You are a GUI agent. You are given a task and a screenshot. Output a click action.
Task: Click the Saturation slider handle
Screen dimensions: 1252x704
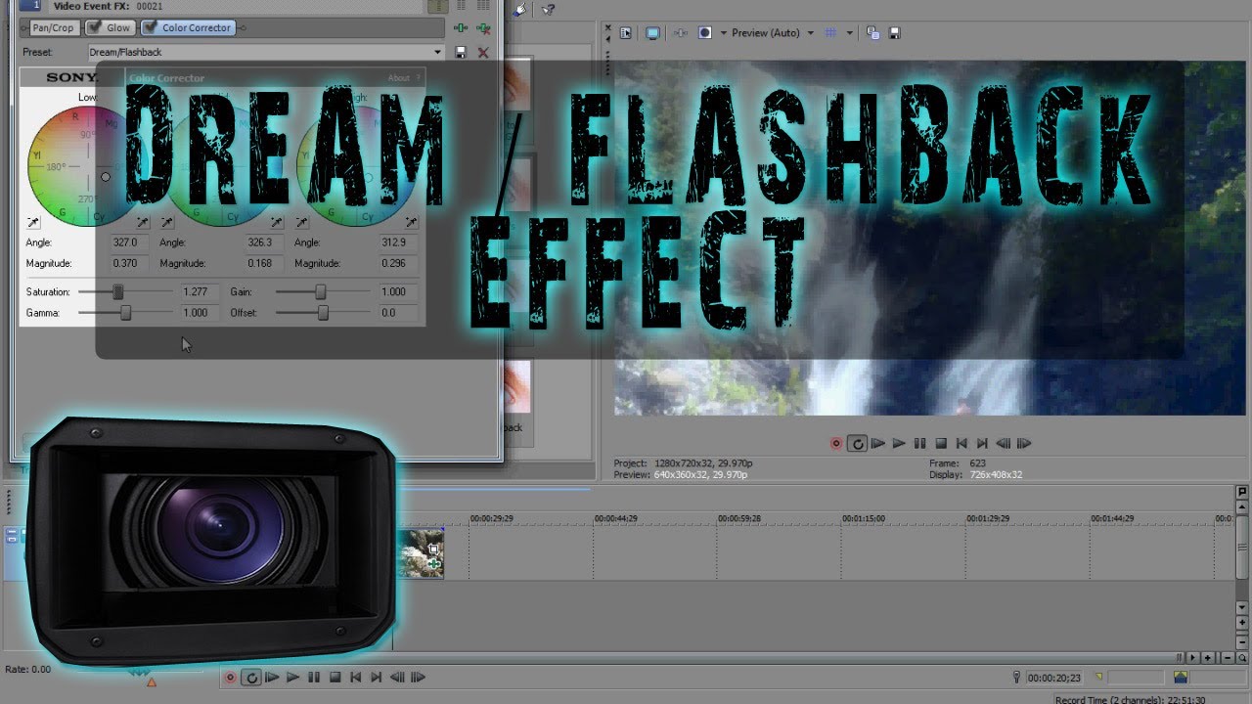coord(118,291)
